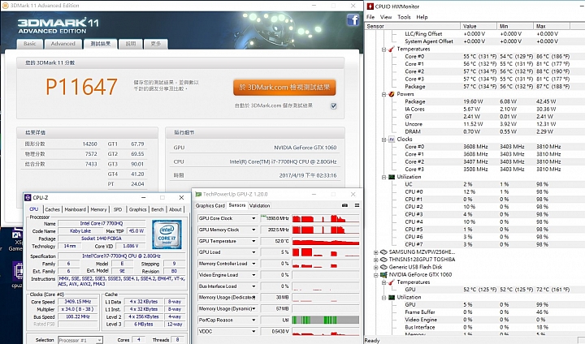Collapse the Clocks node in HWMonitor
Image resolution: width=585 pixels, height=344 pixels.
pyautogui.click(x=383, y=140)
